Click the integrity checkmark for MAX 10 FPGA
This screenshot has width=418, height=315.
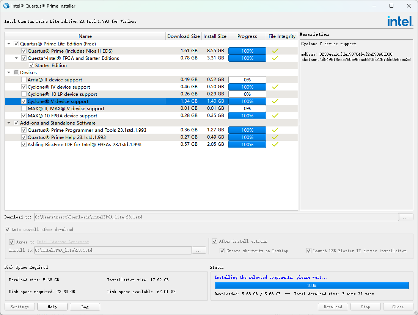click(275, 115)
